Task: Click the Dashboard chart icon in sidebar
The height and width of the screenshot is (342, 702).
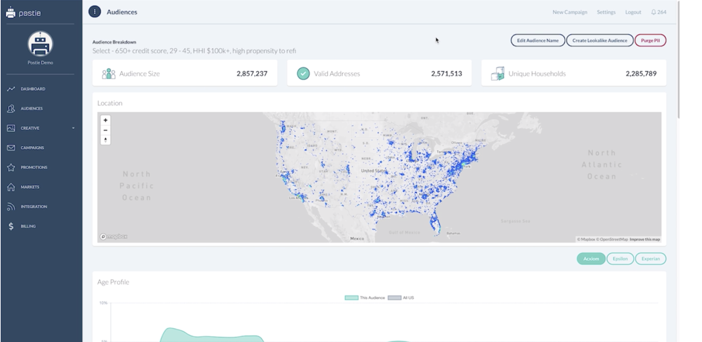Action: pos(11,89)
